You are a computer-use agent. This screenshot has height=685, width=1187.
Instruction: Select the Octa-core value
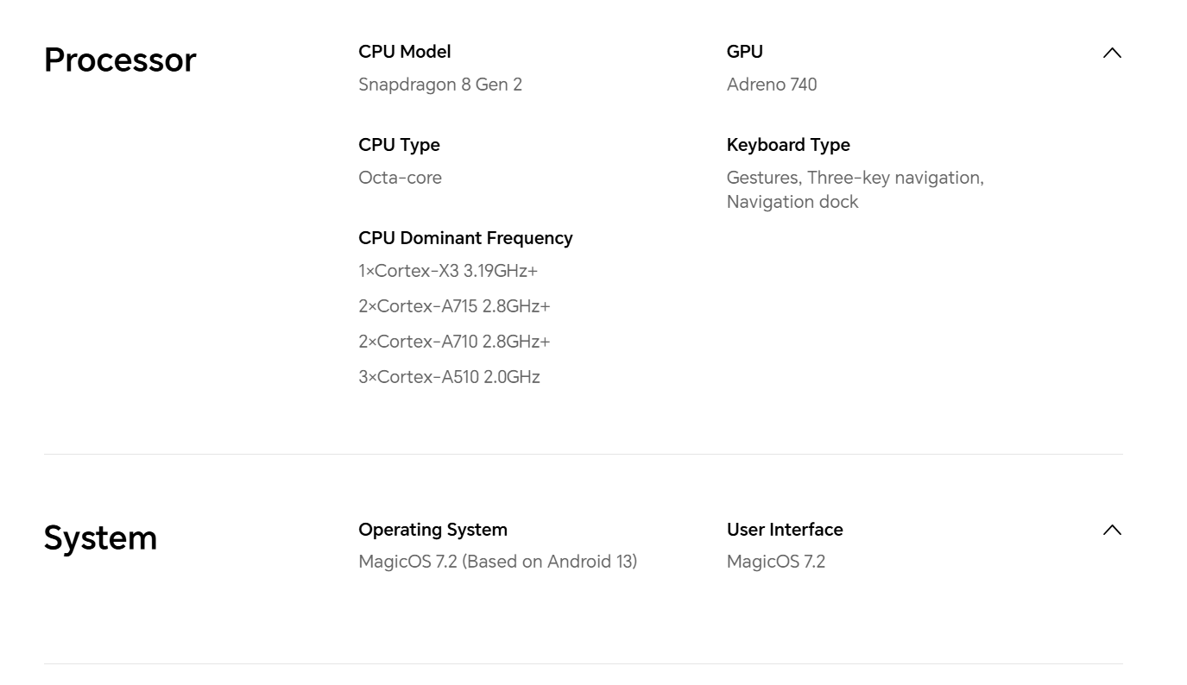click(400, 178)
